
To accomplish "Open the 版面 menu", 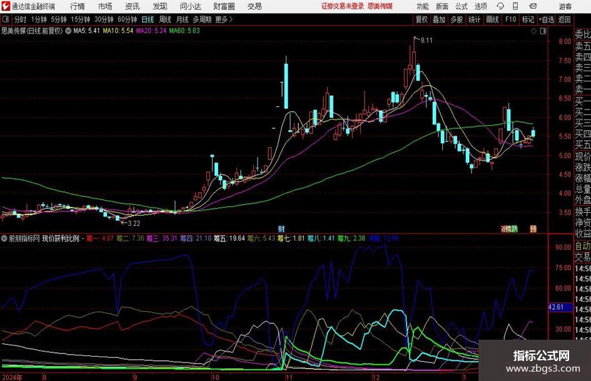I will 442,6.
